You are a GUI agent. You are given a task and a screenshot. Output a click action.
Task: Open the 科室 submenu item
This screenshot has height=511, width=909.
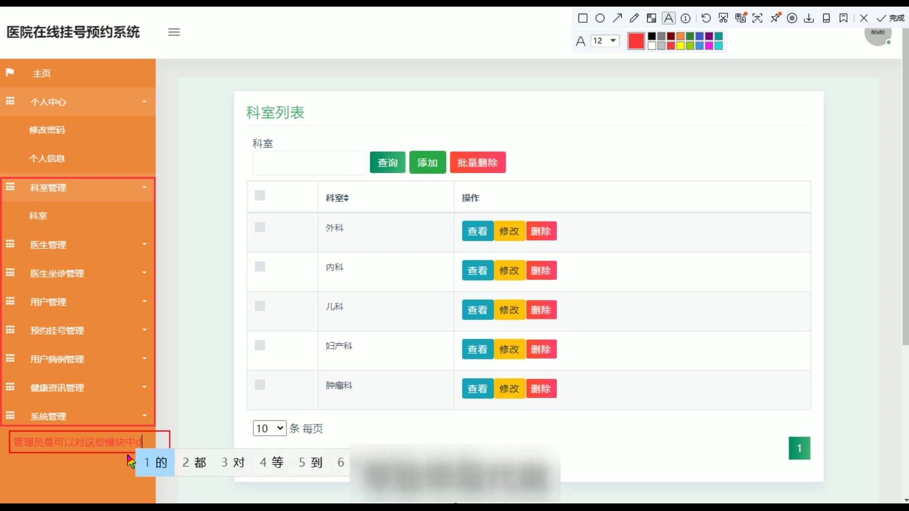pyautogui.click(x=38, y=216)
